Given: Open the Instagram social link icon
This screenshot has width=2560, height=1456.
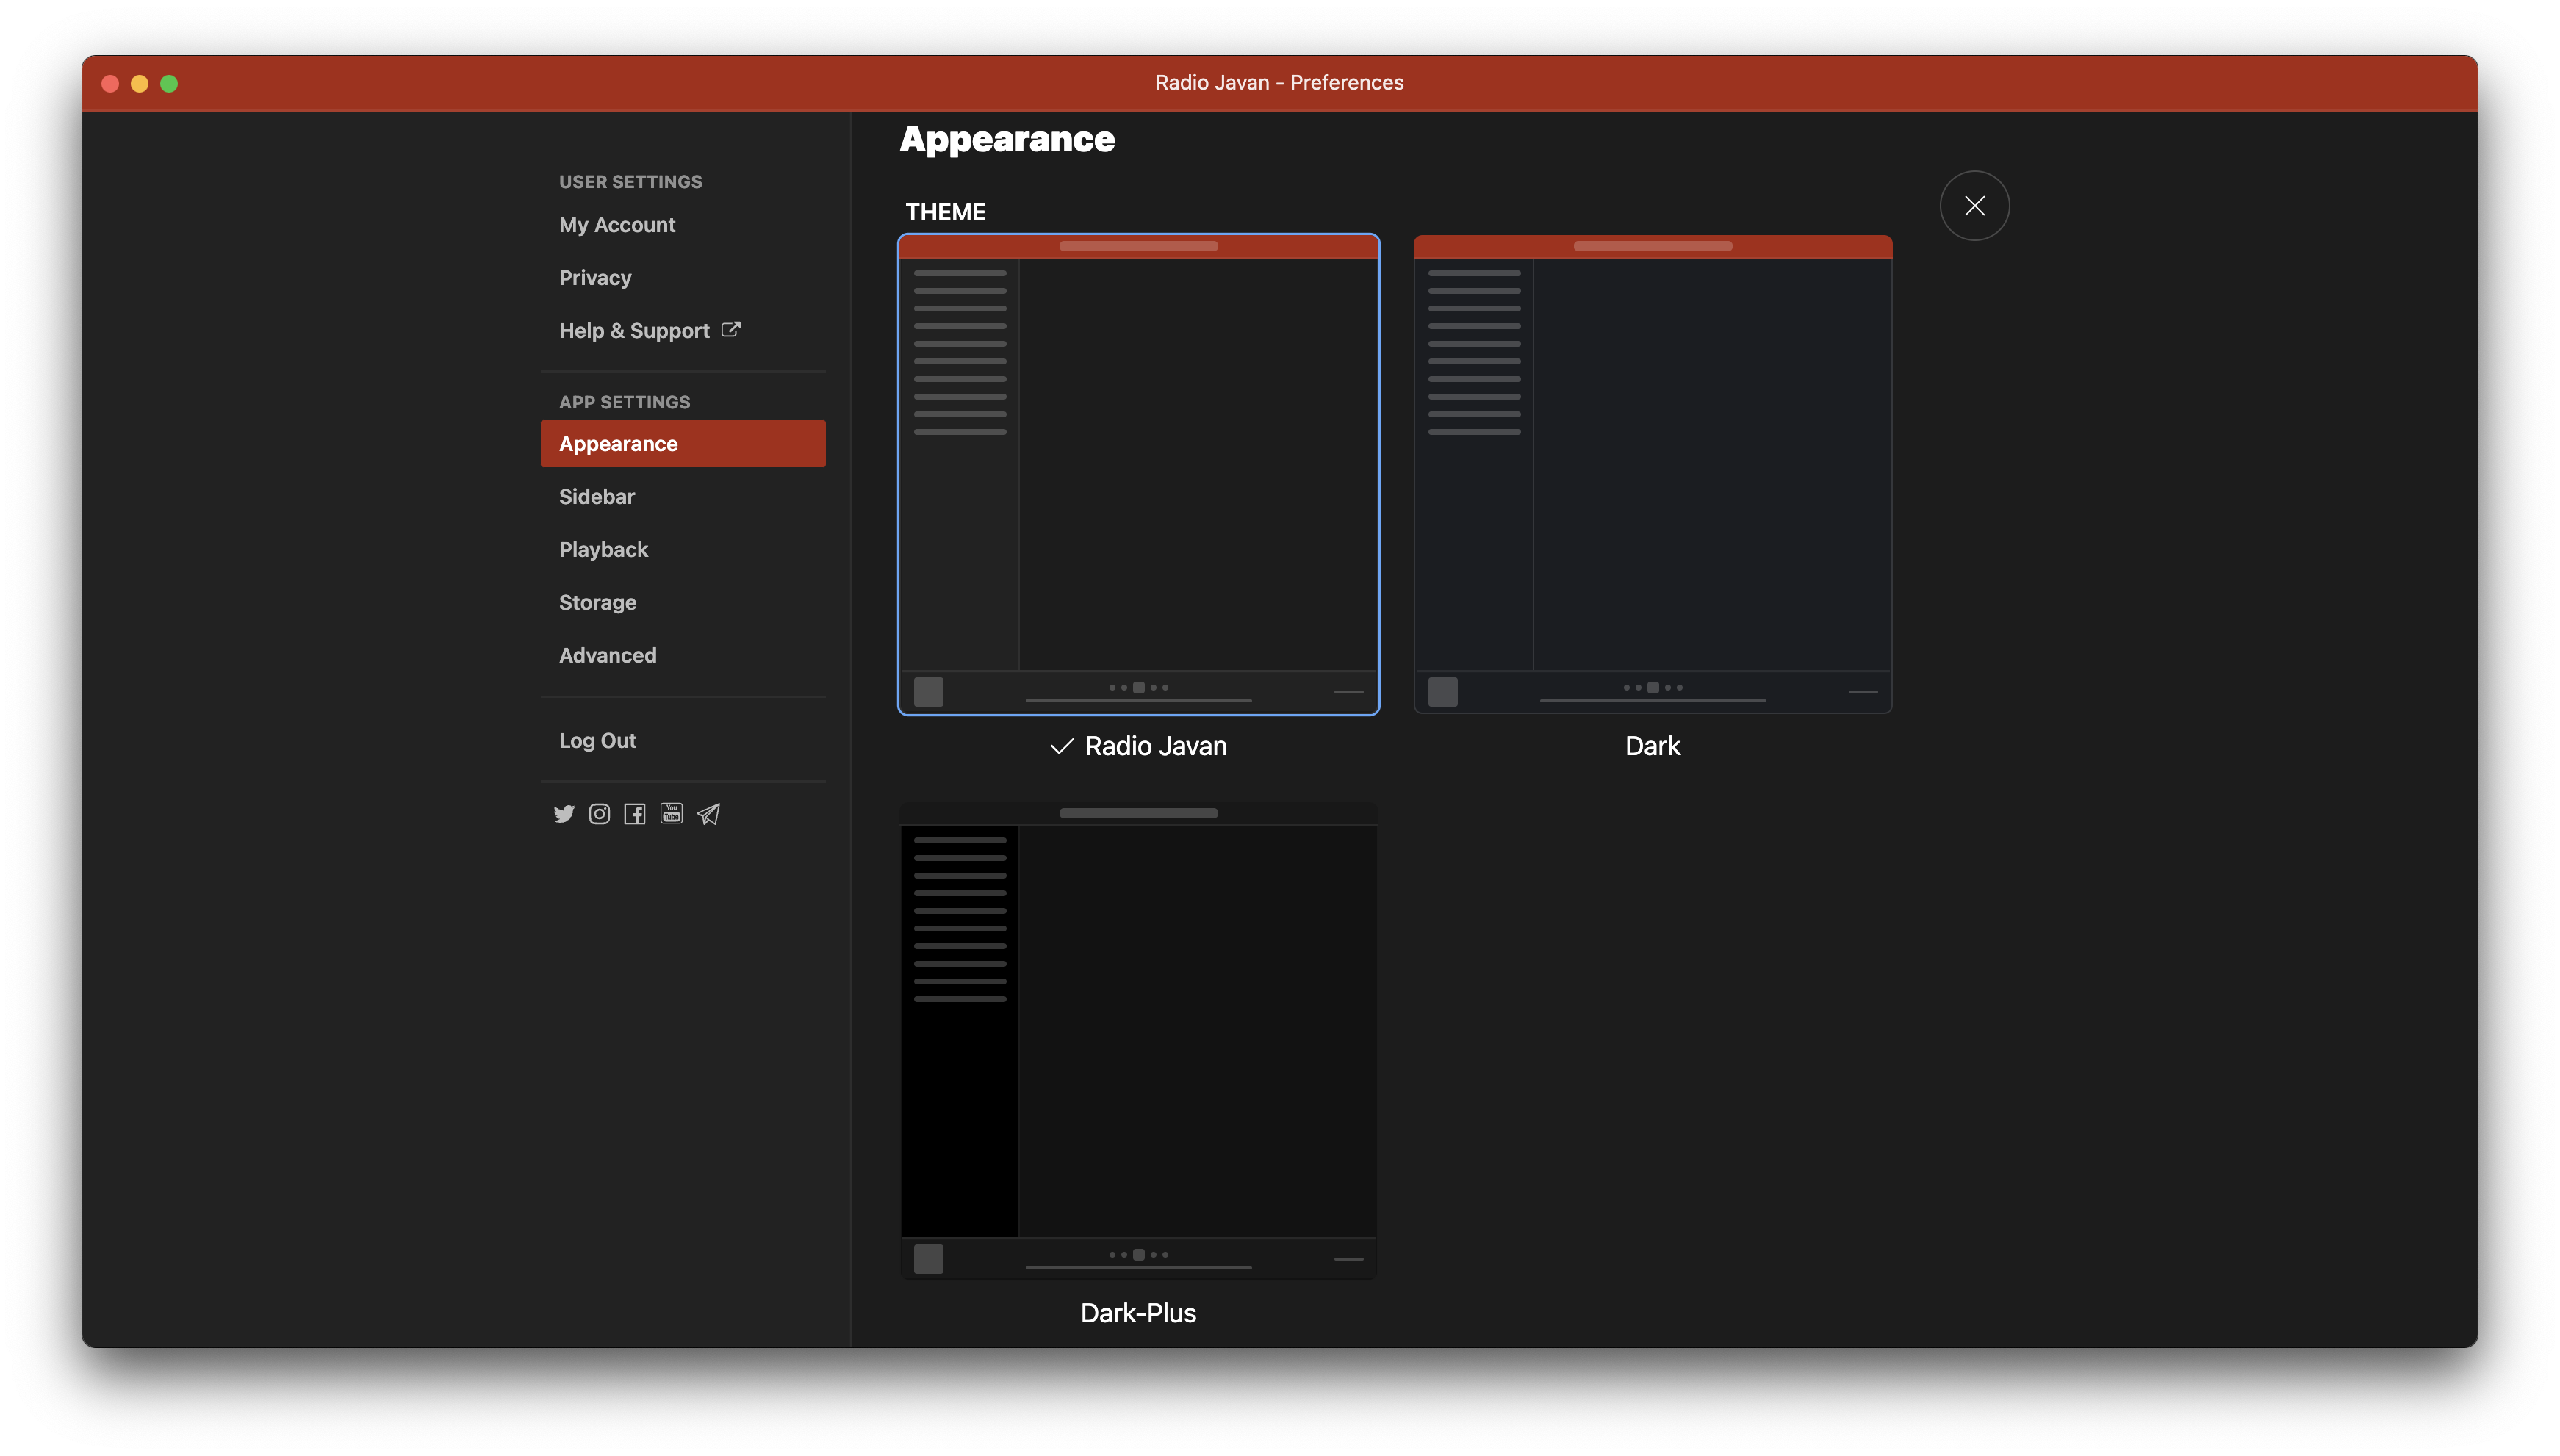Looking at the screenshot, I should (x=599, y=814).
